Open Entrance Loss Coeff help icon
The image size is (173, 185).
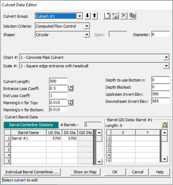71,88
